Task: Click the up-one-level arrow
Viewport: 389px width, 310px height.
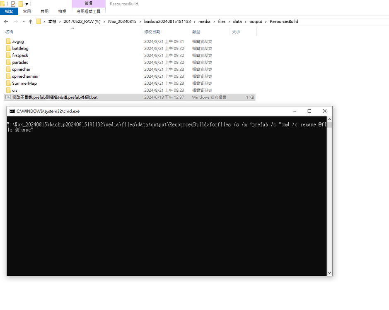Action: click(31, 21)
